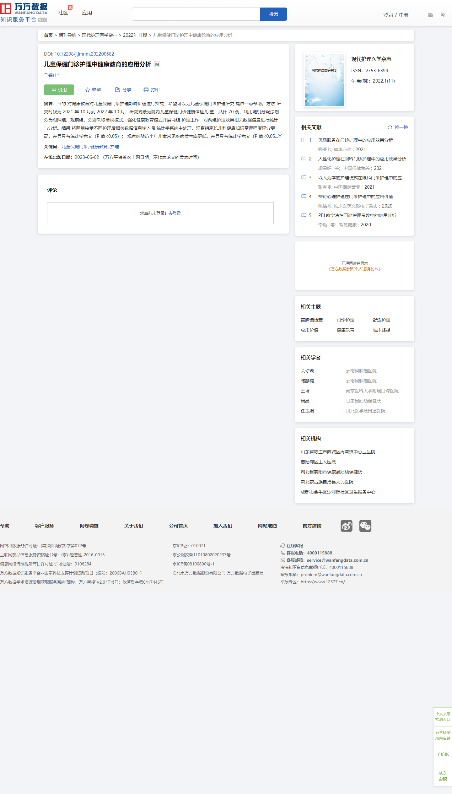Open the Weibo social icon
The image size is (452, 794).
point(347,526)
